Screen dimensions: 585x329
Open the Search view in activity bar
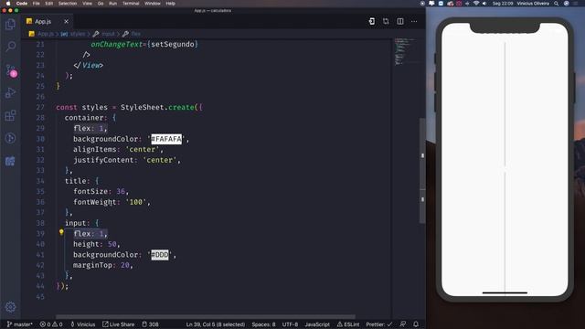click(x=10, y=47)
